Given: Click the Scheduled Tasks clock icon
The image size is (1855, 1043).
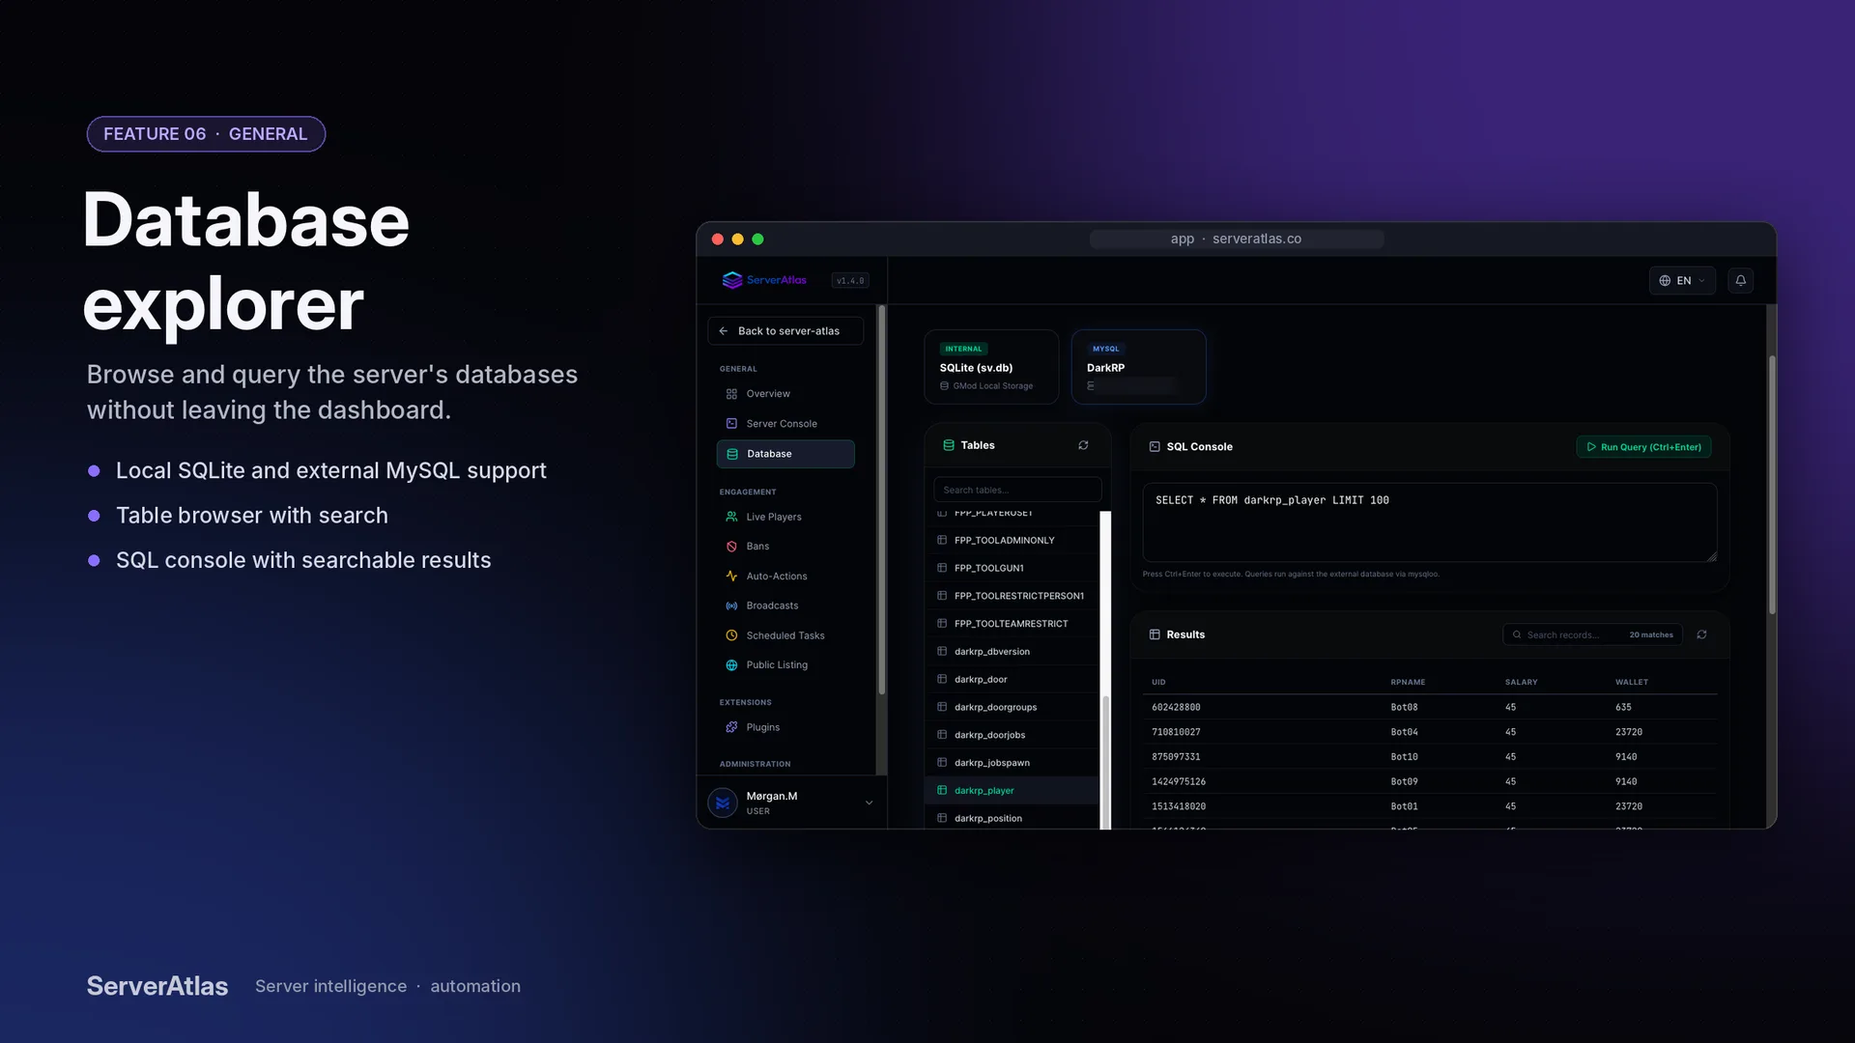Looking at the screenshot, I should [731, 635].
